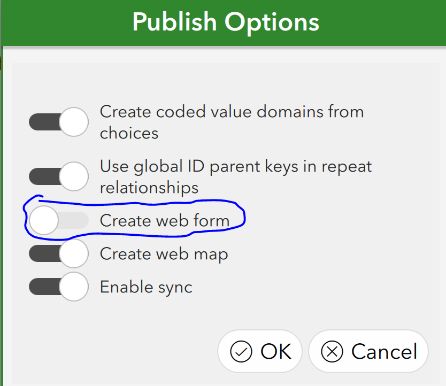The height and width of the screenshot is (386, 446).
Task: Disable Use global ID parent keys switch
Action: click(x=59, y=176)
